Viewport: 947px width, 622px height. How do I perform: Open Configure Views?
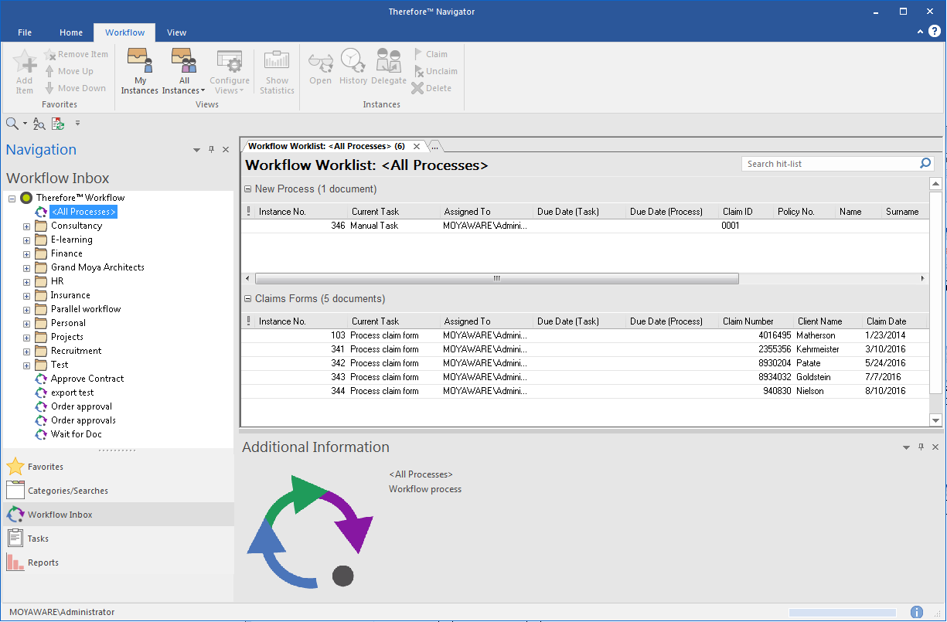coord(229,70)
